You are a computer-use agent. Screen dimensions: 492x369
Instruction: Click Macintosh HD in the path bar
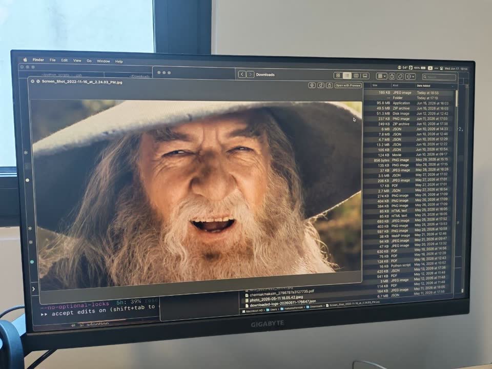252,311
